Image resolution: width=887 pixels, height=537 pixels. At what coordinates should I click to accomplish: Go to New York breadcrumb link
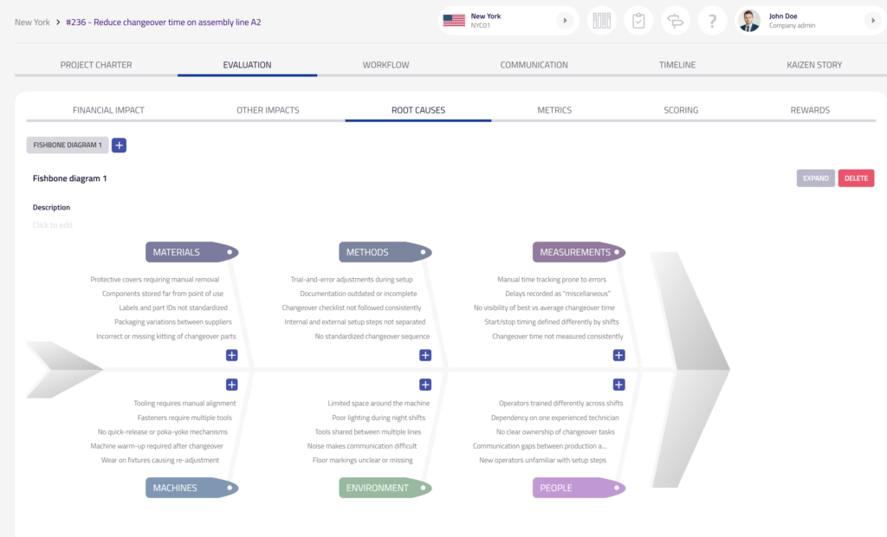(32, 23)
